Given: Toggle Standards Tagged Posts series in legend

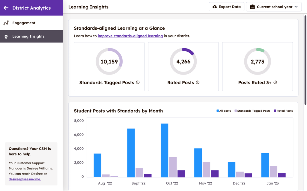Looking at the screenshot, I should pos(252,111).
